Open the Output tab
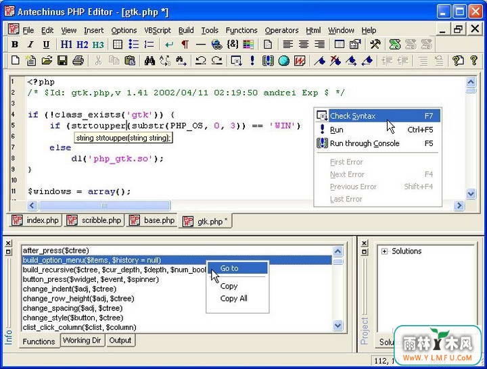Screen dimensions: 487x369 [120, 341]
